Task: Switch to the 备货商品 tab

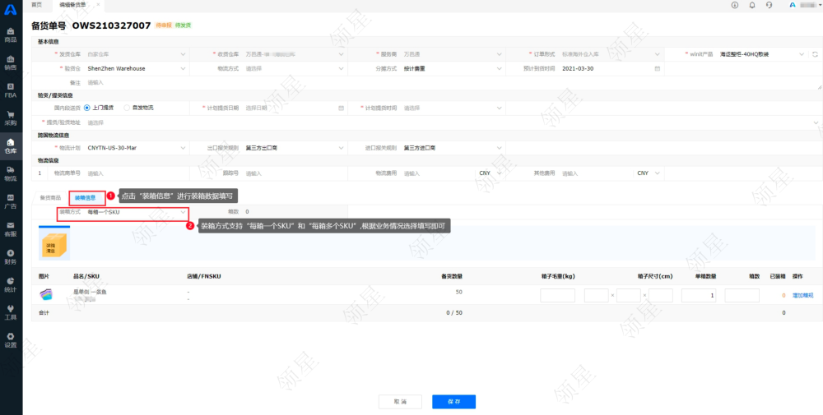Action: tap(50, 197)
